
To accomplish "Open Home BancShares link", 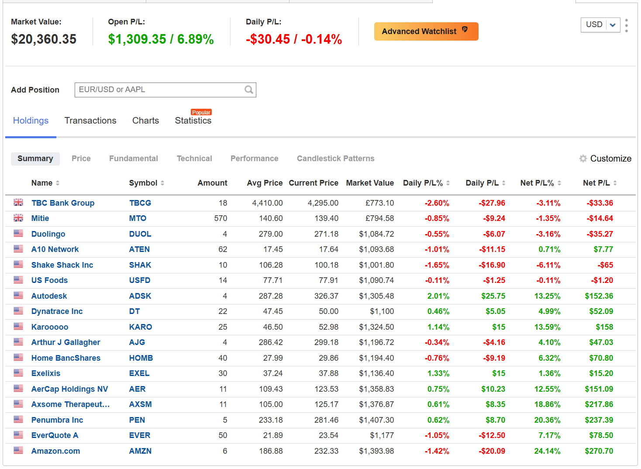I will point(65,358).
